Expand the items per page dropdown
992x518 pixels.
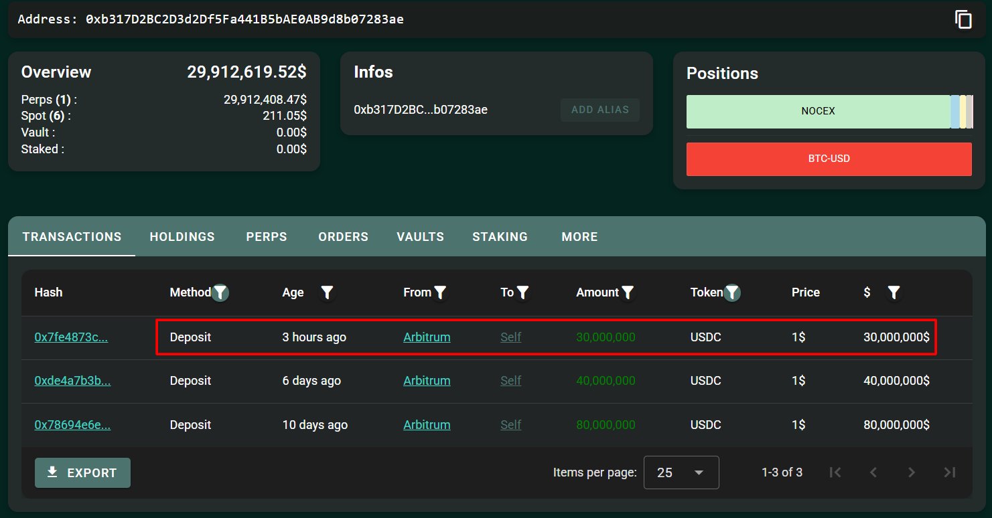(x=681, y=472)
